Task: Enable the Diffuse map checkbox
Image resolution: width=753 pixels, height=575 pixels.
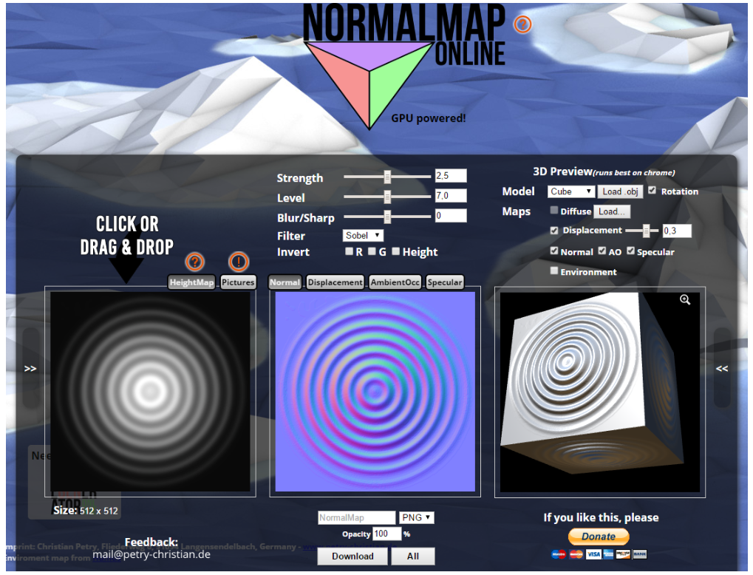Action: point(553,210)
